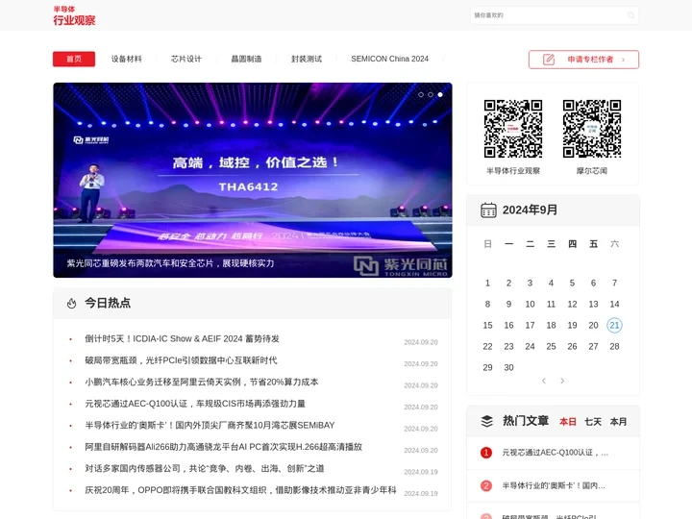692x519 pixels.
Task: Click the 摩尔芯闻 label under QR code
Action: [x=592, y=171]
